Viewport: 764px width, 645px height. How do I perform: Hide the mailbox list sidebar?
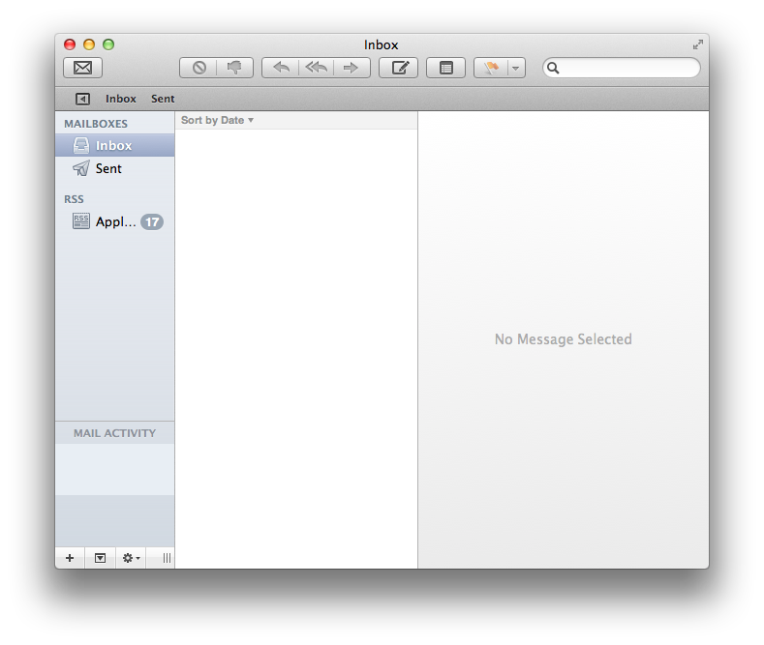[x=82, y=99]
